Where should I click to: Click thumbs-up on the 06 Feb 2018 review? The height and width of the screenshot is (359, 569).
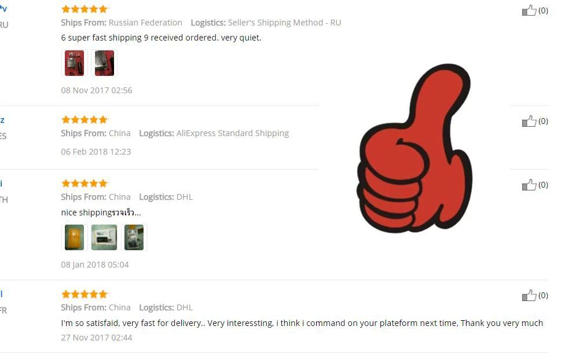(x=528, y=121)
